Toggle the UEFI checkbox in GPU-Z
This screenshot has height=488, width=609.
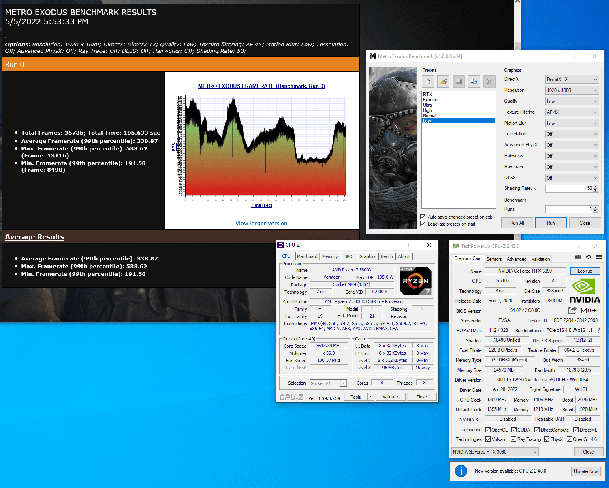click(x=584, y=311)
